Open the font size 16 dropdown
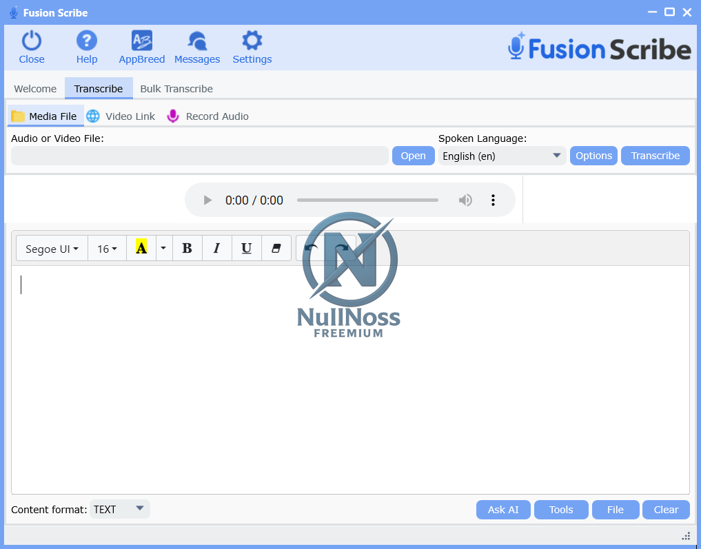Viewport: 701px width, 549px height. pyautogui.click(x=107, y=249)
